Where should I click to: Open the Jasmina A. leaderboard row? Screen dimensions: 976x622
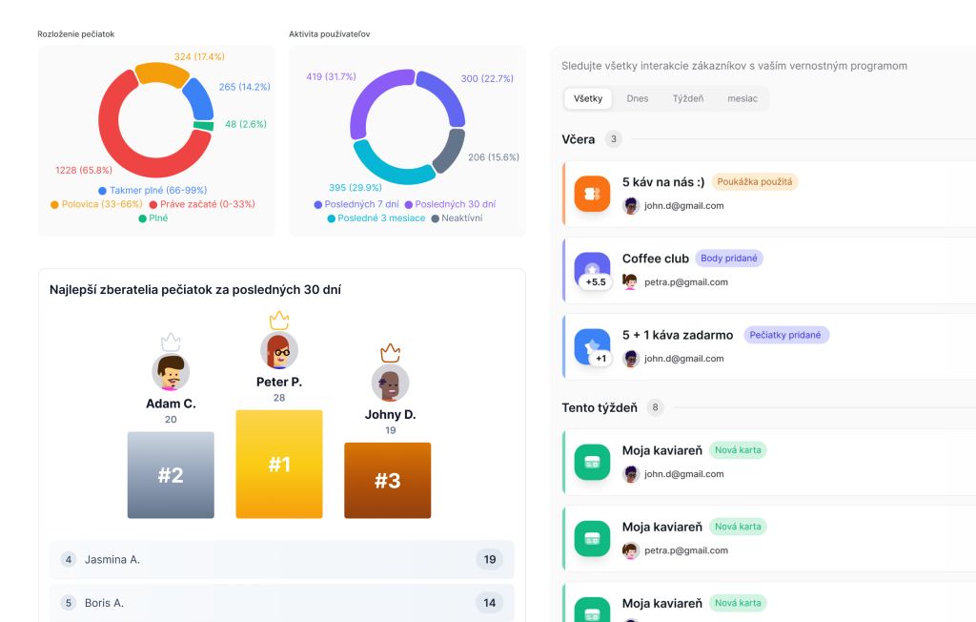coord(282,559)
